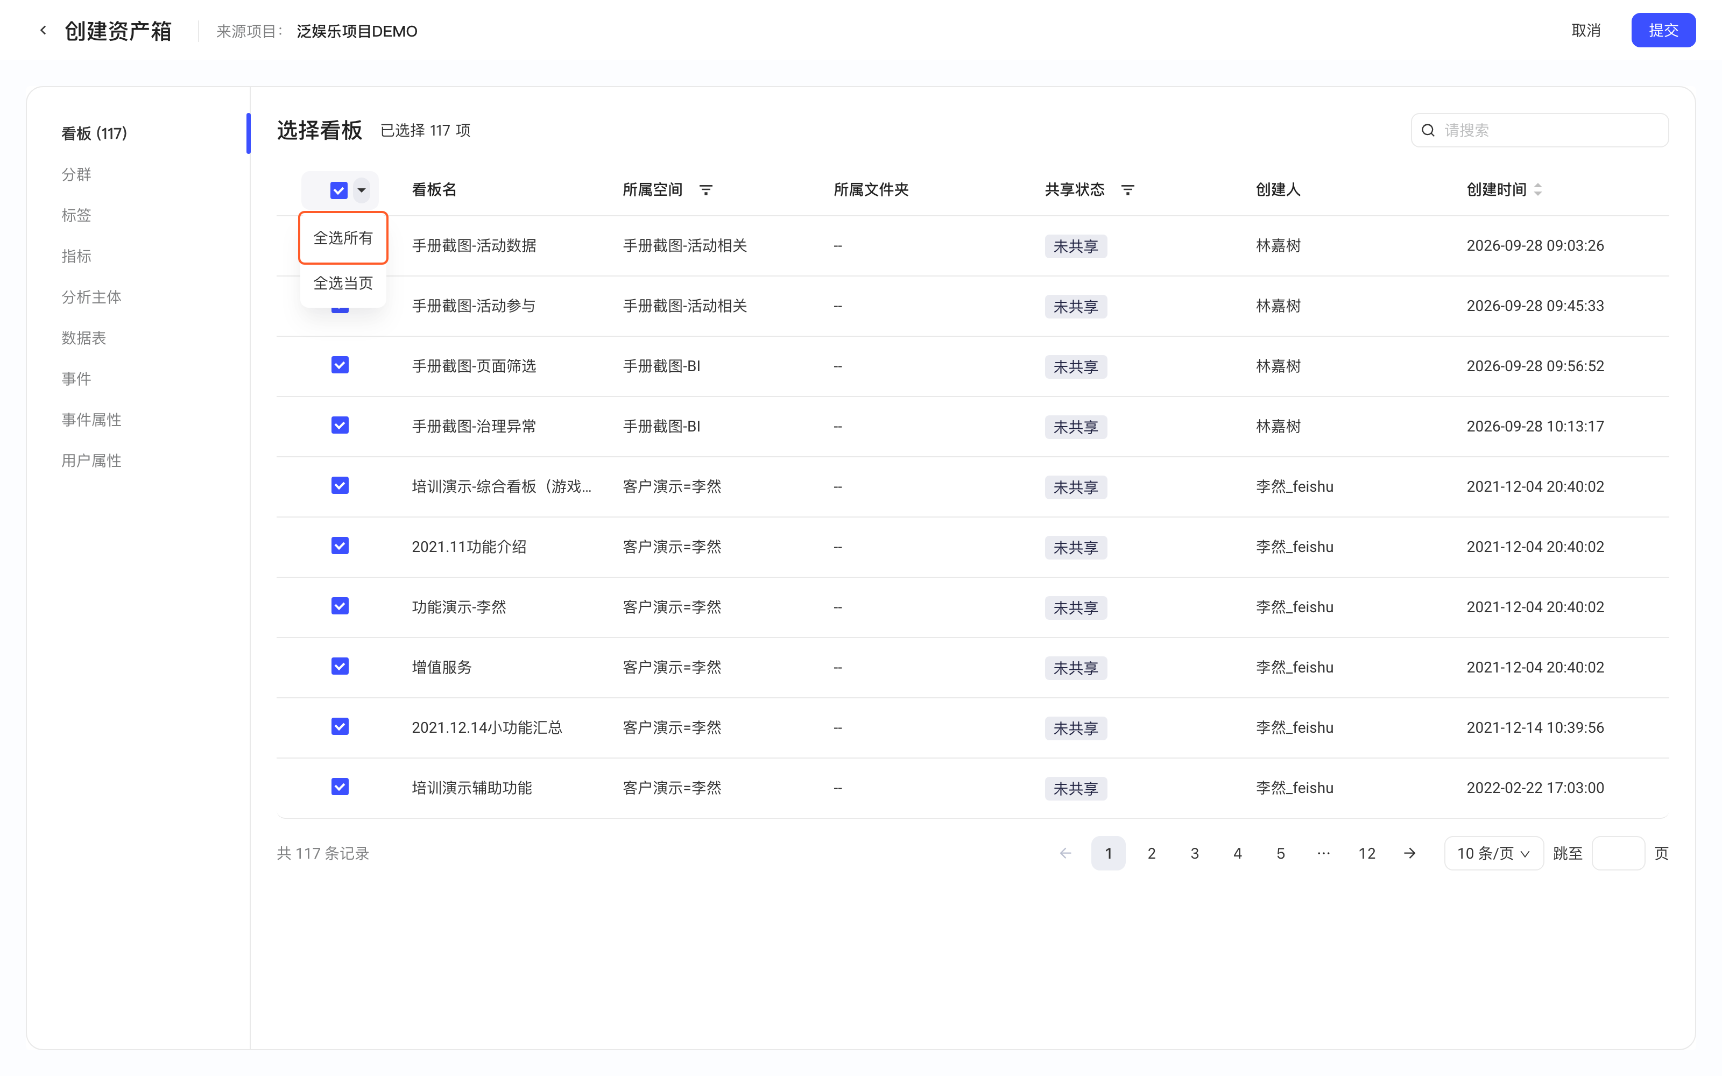Screen dimensions: 1722x1076
Task: Click the 请搜索 search field
Action: coord(1540,130)
